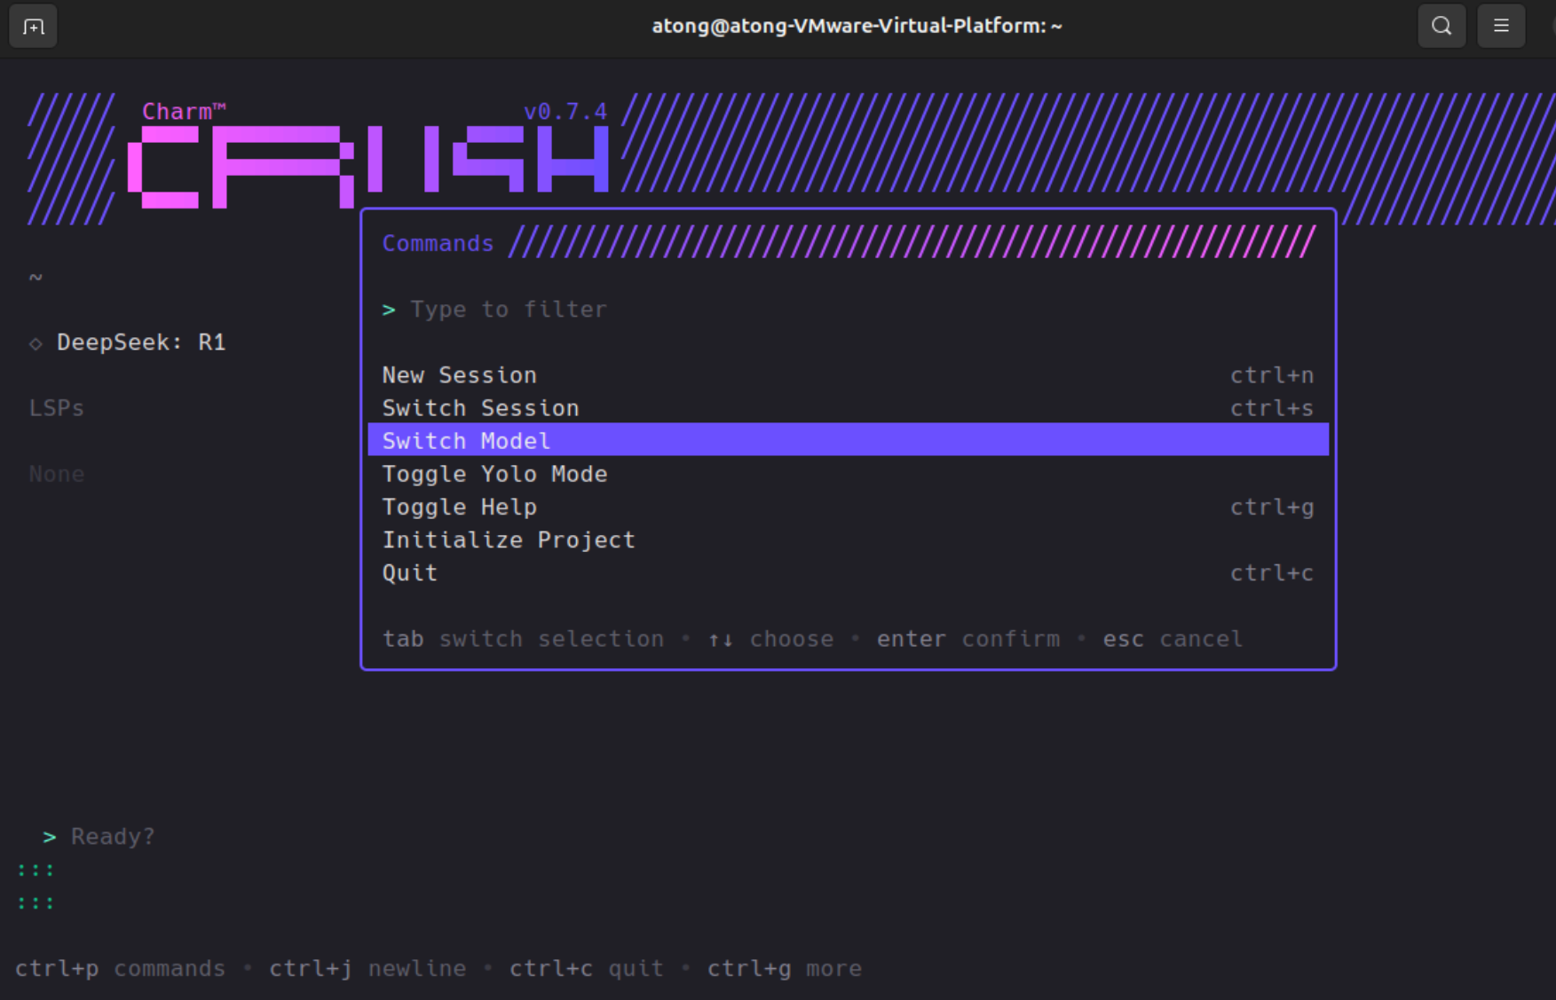Select Initialize Project command

point(848,539)
